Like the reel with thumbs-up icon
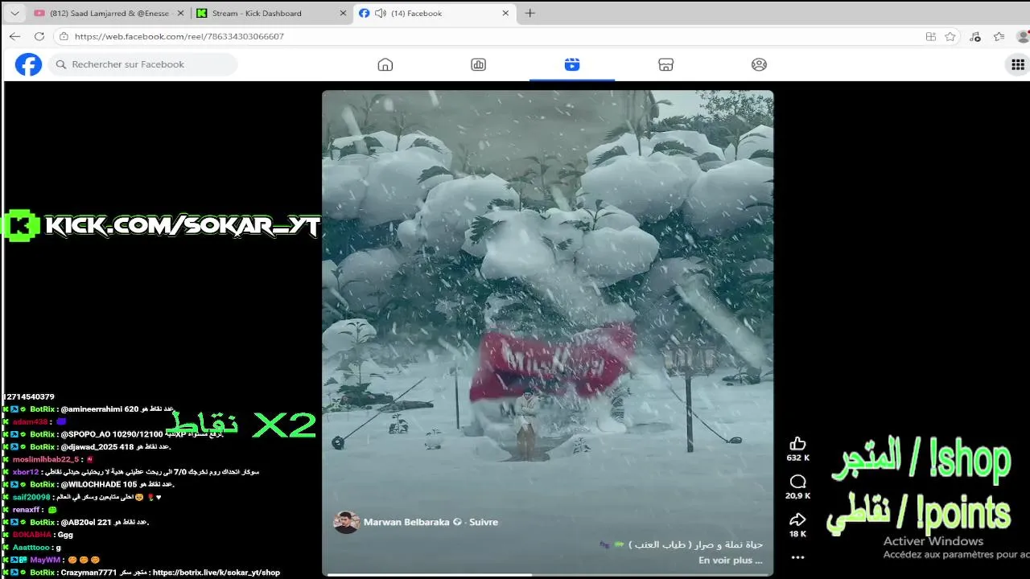Screen dimensions: 1030x579 (x=797, y=443)
